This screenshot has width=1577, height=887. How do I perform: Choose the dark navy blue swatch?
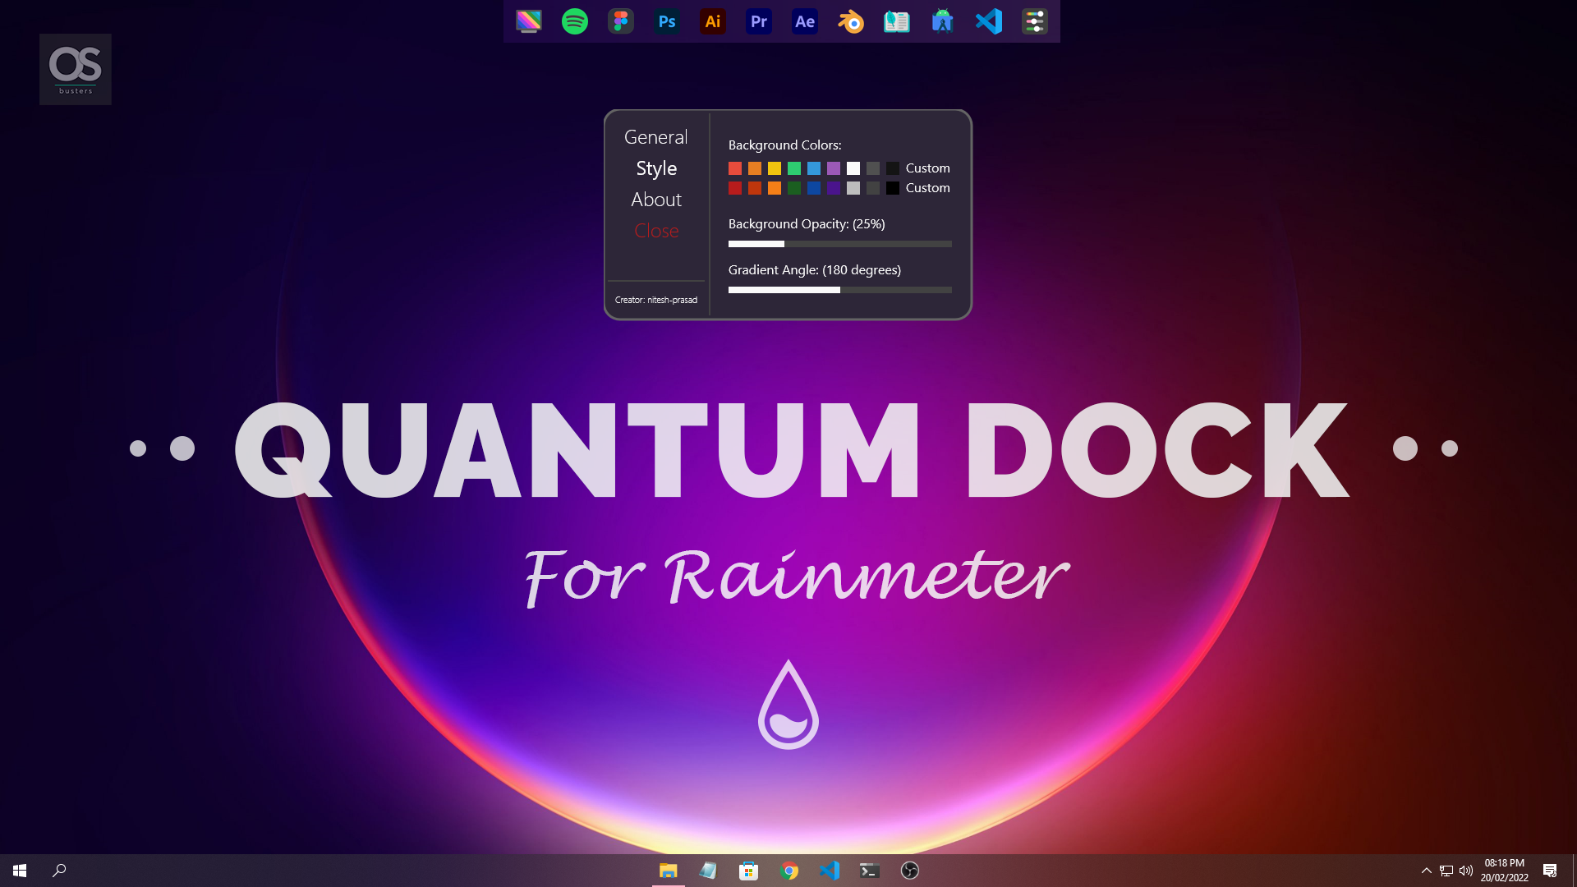[814, 188]
